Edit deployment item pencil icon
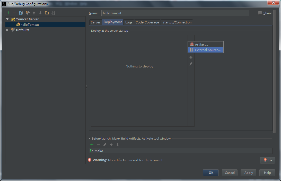 tap(191, 64)
